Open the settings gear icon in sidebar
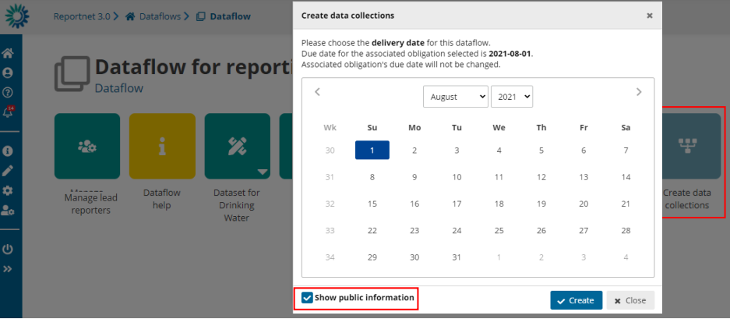Screen dimensions: 730x319 pos(8,190)
